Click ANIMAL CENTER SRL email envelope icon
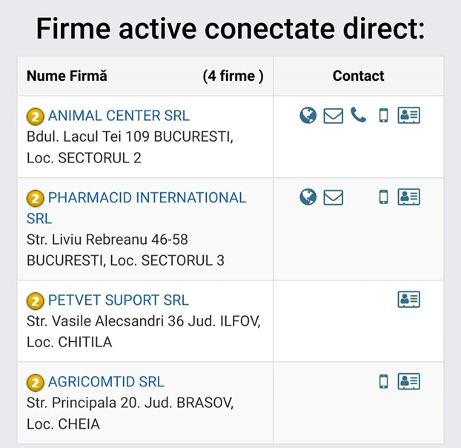 [x=334, y=116]
